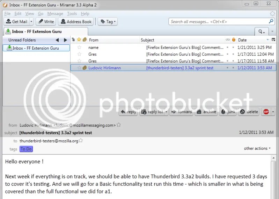Sort by the read status glasses column

(228, 40)
